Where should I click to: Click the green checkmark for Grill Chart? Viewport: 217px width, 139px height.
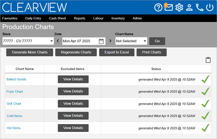pyautogui.click(x=206, y=103)
